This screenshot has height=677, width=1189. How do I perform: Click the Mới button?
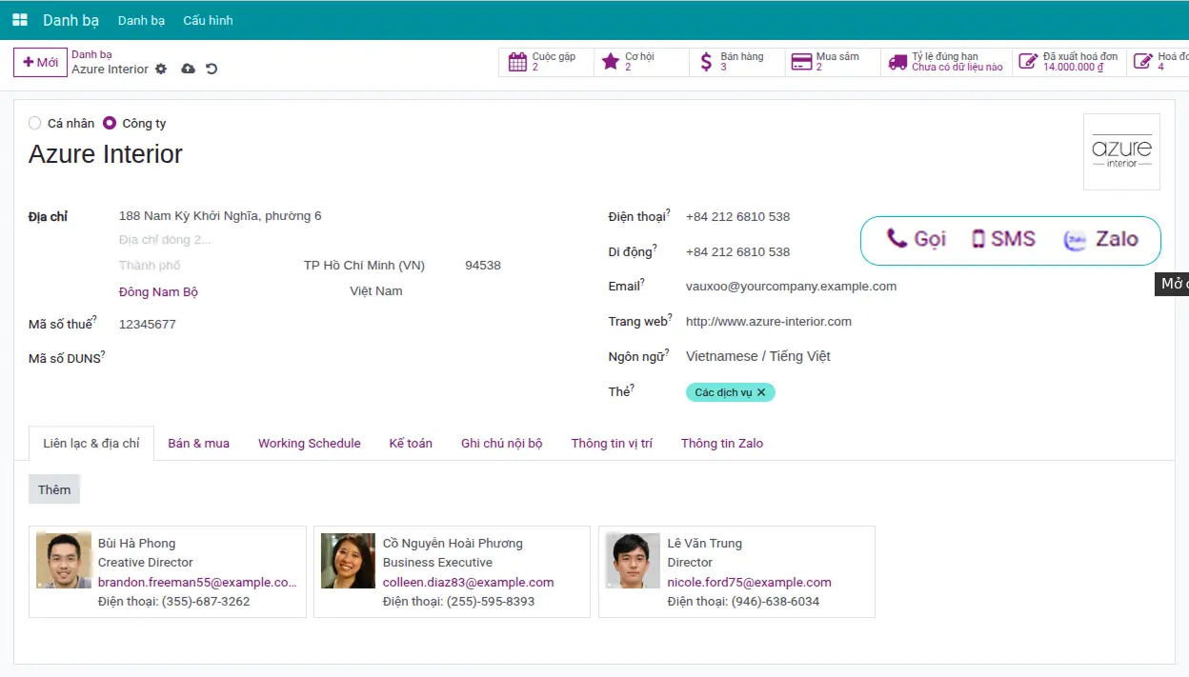pyautogui.click(x=40, y=62)
